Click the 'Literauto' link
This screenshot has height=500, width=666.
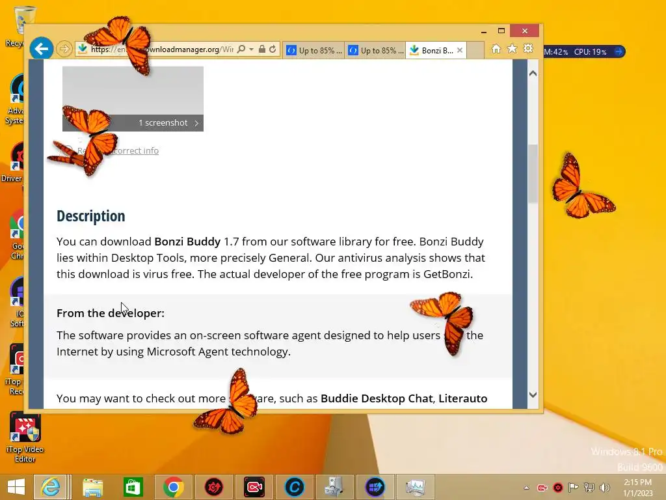point(463,398)
